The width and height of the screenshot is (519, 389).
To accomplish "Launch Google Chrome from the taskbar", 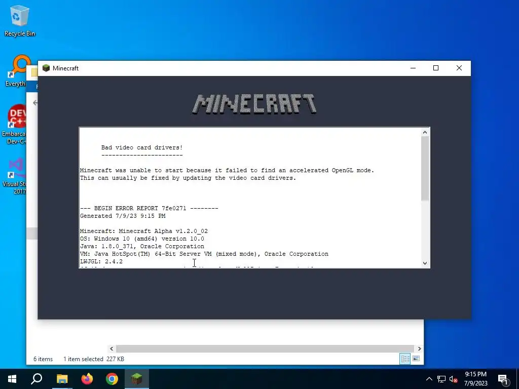I will (x=112, y=379).
